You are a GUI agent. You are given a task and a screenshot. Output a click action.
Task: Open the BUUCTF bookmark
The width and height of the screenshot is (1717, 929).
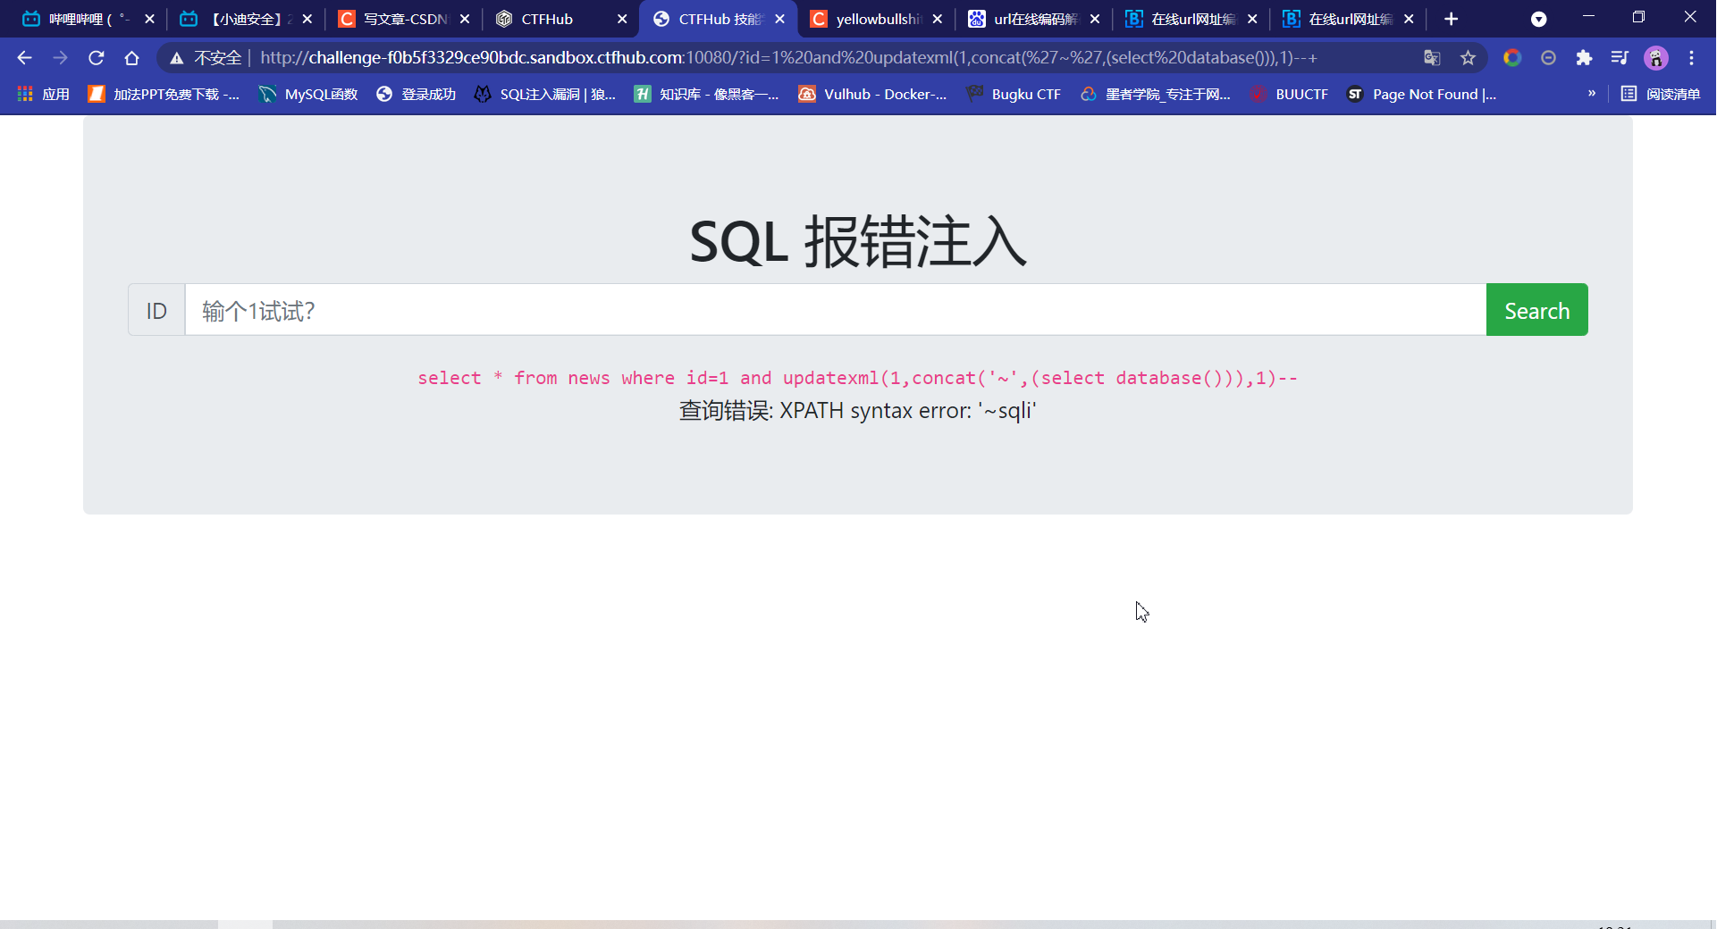pos(1289,94)
